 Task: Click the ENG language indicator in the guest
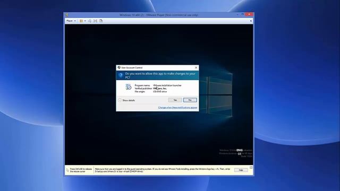pyautogui.click(x=240, y=150)
